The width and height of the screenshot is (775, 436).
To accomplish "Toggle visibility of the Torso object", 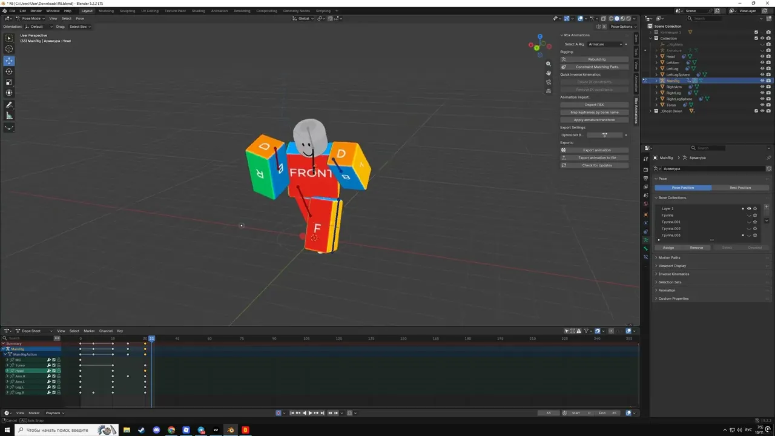I will point(762,105).
